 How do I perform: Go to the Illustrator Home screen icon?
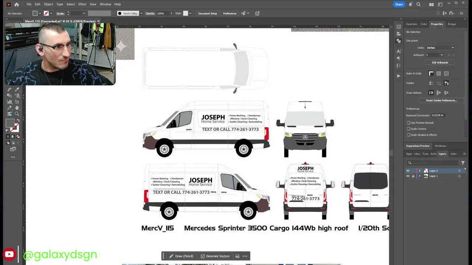click(x=17, y=4)
